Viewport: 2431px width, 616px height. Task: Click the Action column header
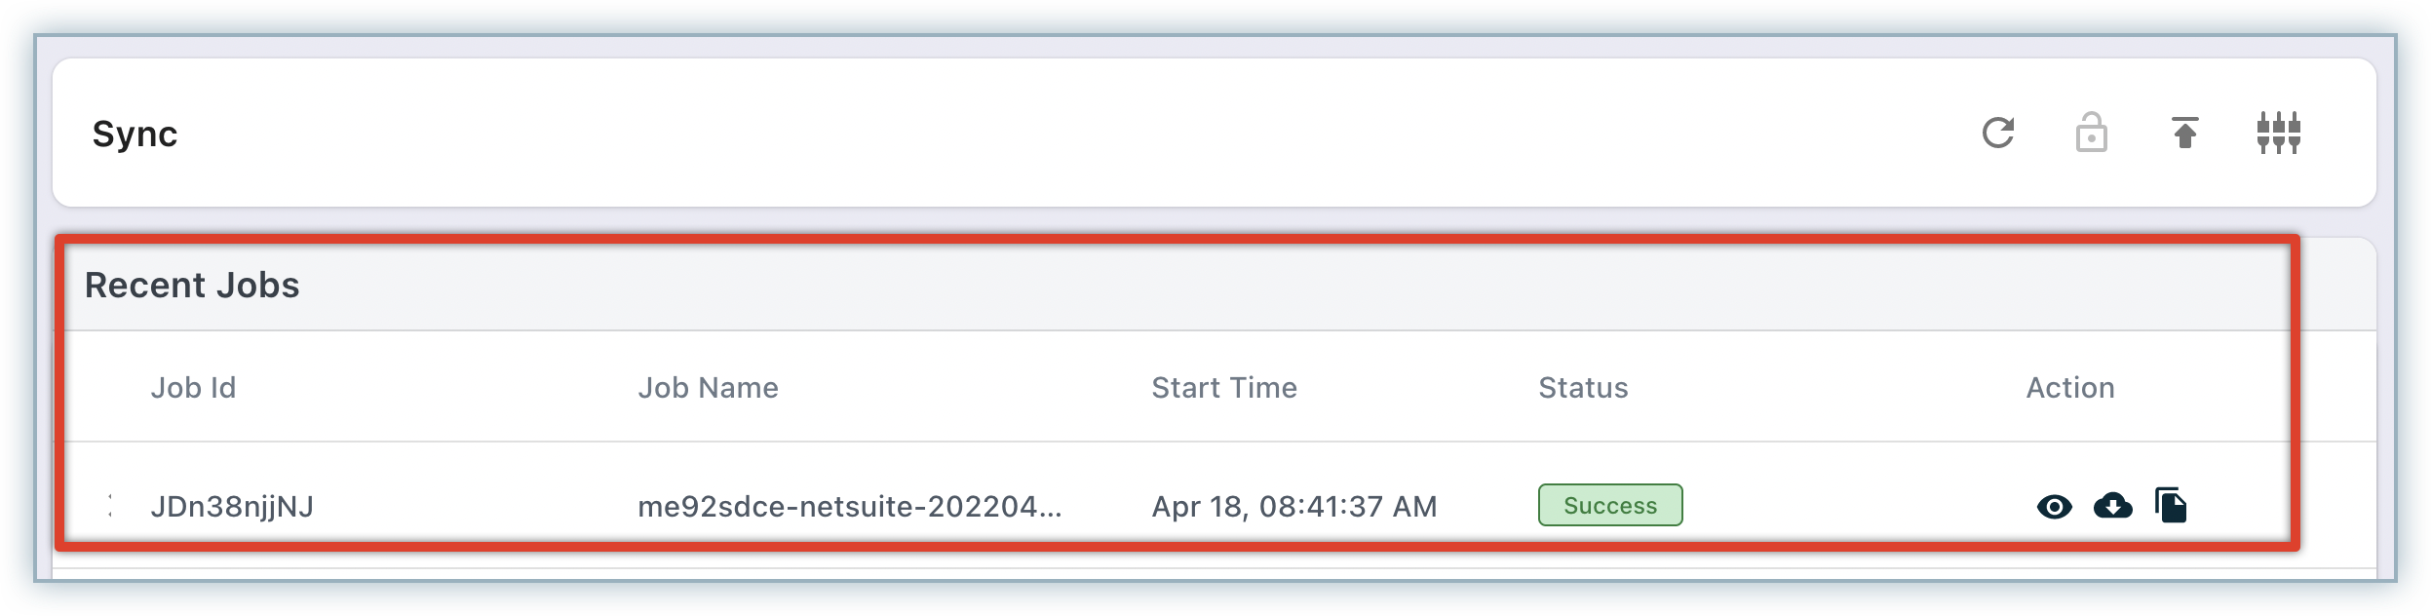pyautogui.click(x=2070, y=388)
